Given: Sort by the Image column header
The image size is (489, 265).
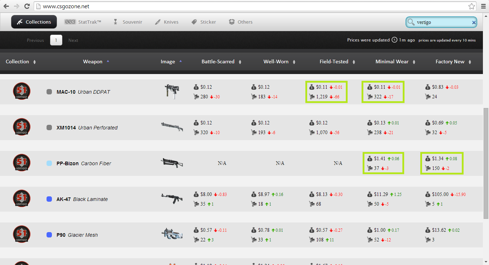Looking at the screenshot, I should coord(171,62).
